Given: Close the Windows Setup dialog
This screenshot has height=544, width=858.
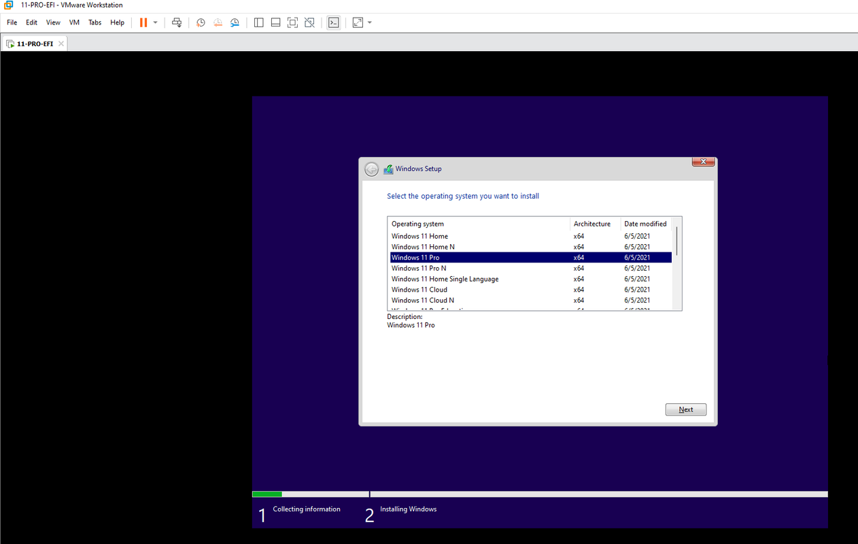Looking at the screenshot, I should (704, 162).
